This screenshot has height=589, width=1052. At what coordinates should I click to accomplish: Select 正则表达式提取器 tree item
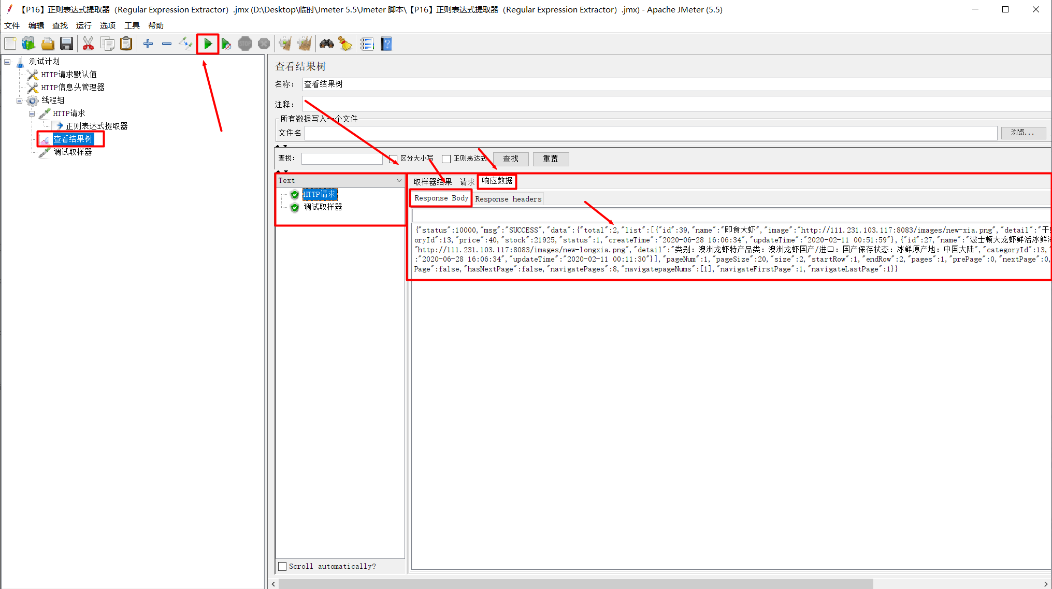click(97, 126)
